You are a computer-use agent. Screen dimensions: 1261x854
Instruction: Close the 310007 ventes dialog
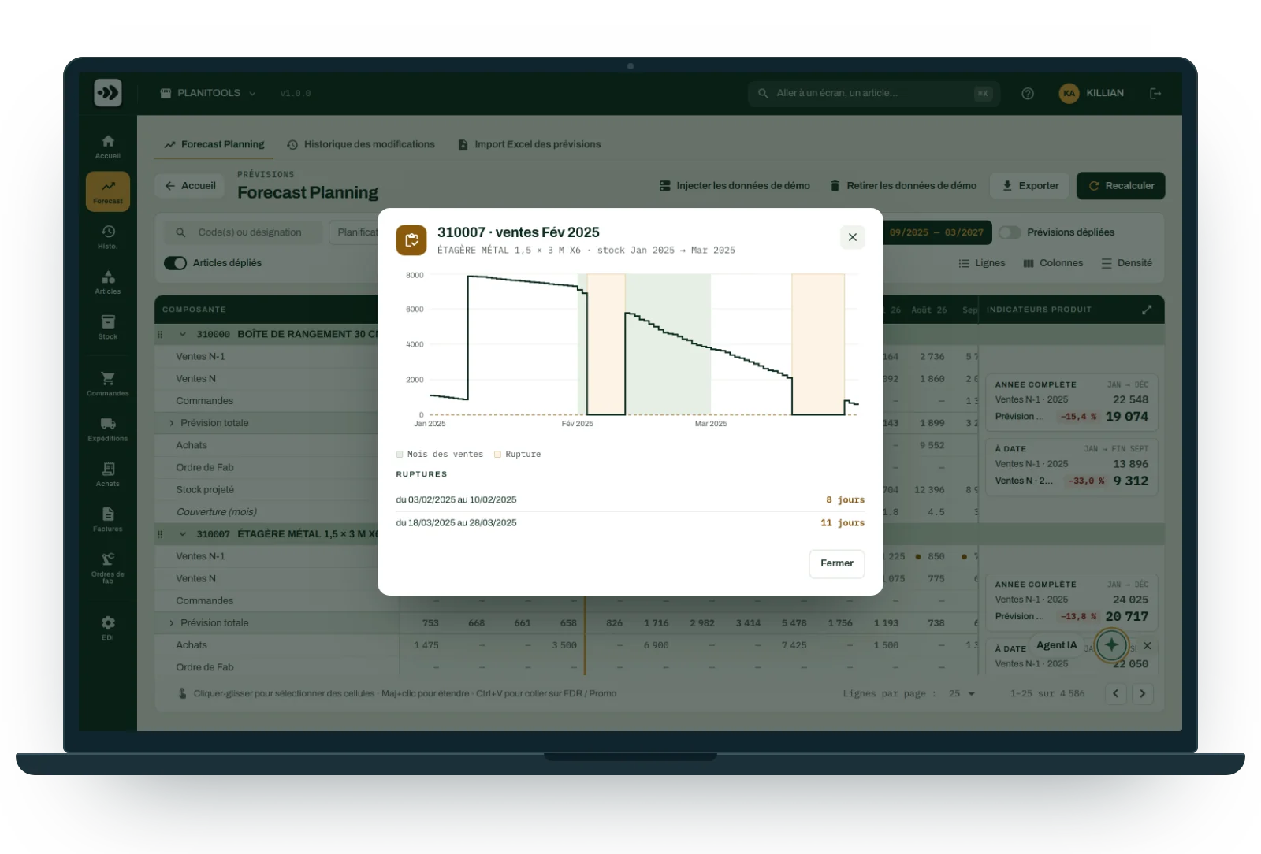point(852,237)
